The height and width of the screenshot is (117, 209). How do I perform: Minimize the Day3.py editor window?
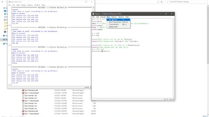pyautogui.click(x=160, y=14)
